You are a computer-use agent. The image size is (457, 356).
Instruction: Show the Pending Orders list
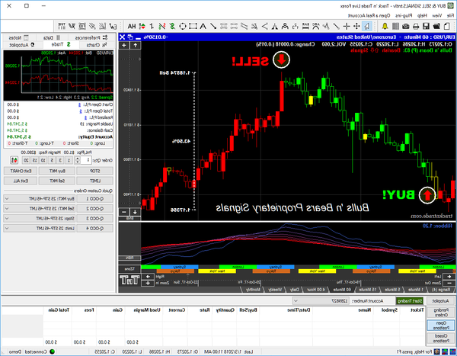click(x=441, y=313)
